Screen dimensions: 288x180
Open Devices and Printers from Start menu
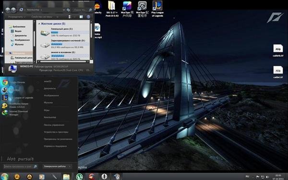pyautogui.click(x=56, y=132)
